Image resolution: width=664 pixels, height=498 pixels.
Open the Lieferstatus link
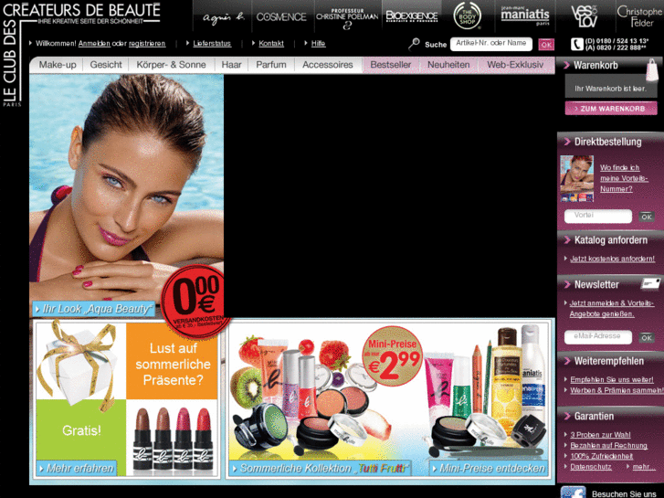click(x=212, y=43)
